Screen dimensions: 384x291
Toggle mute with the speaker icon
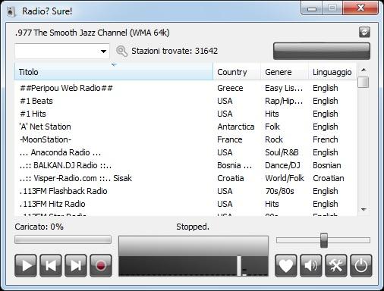click(311, 265)
